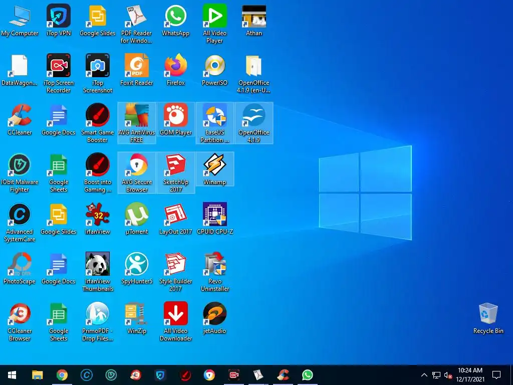The image size is (513, 385).
Task: Click the DataWagon file shortcut on desktop
Action: pos(20,70)
